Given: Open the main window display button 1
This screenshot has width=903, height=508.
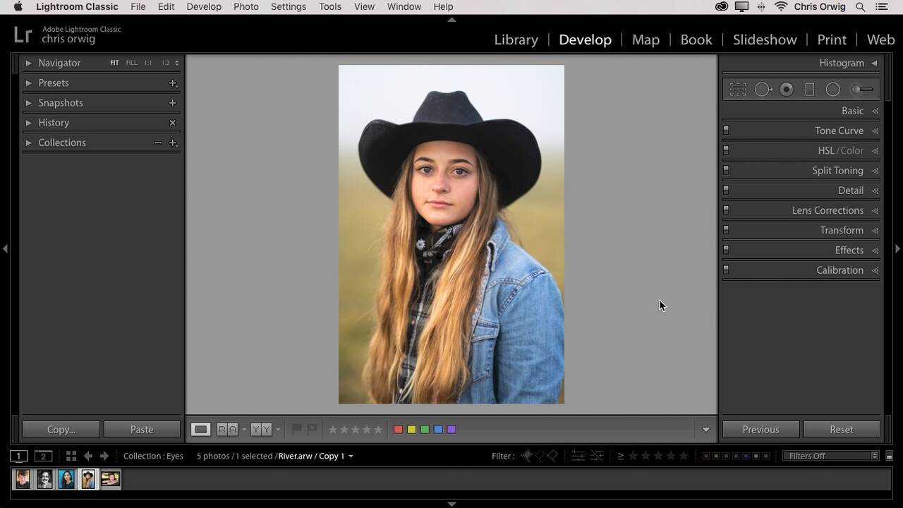Looking at the screenshot, I should (19, 456).
